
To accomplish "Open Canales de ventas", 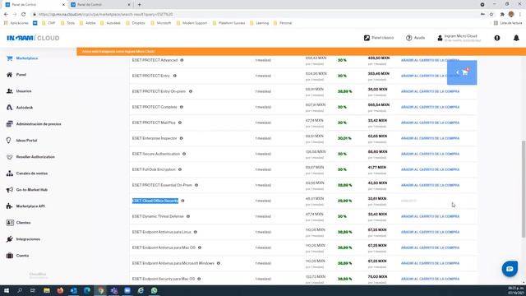I will (x=27, y=173).
